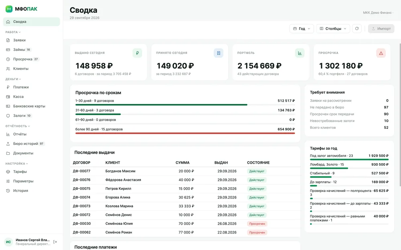Click the refresh icon button
Image resolution: width=401 pixels, height=250 pixels.
(357, 28)
